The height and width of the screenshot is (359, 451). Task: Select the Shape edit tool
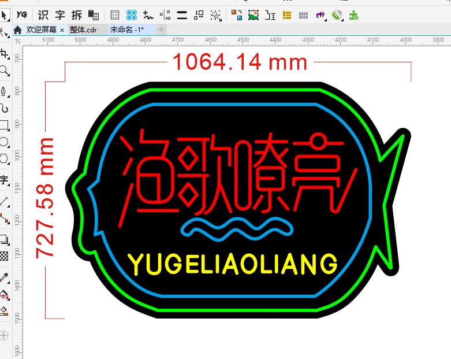coord(4,33)
